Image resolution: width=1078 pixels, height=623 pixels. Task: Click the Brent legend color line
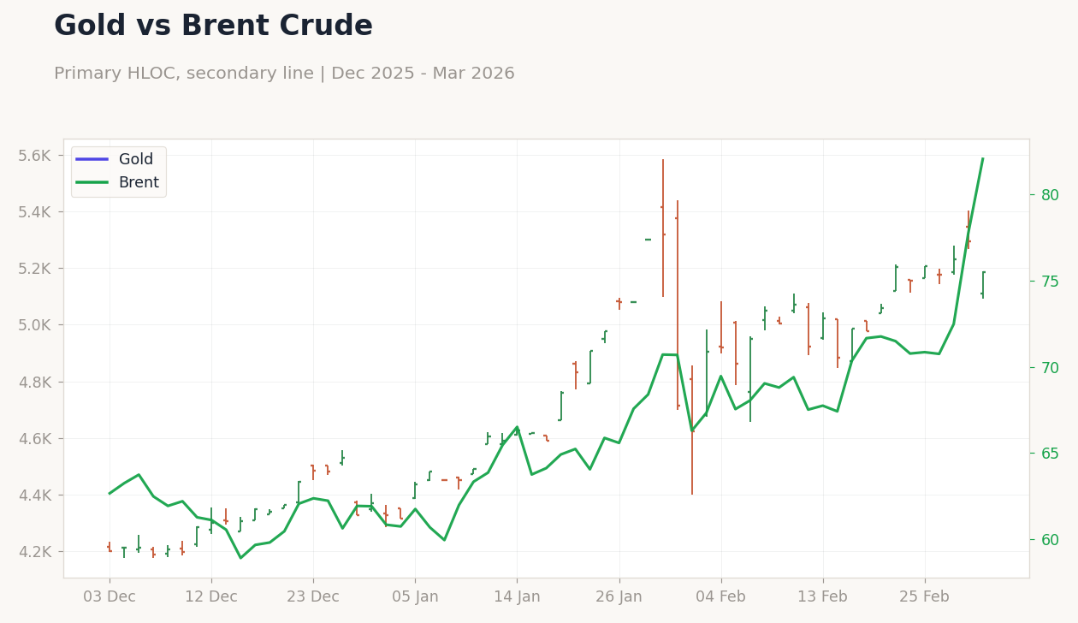tap(92, 182)
